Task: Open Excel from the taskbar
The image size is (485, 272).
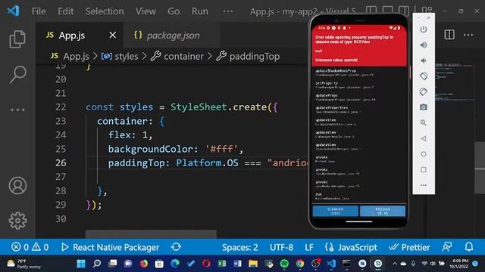Action: point(222,264)
